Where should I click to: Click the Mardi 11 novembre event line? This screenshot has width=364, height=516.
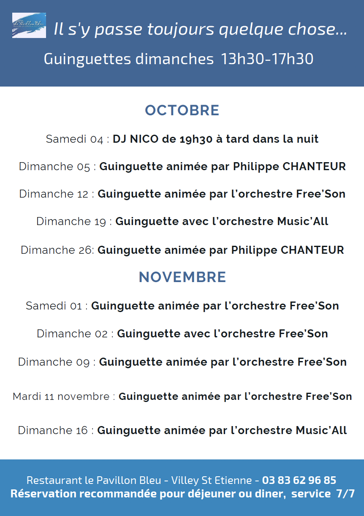point(182,397)
